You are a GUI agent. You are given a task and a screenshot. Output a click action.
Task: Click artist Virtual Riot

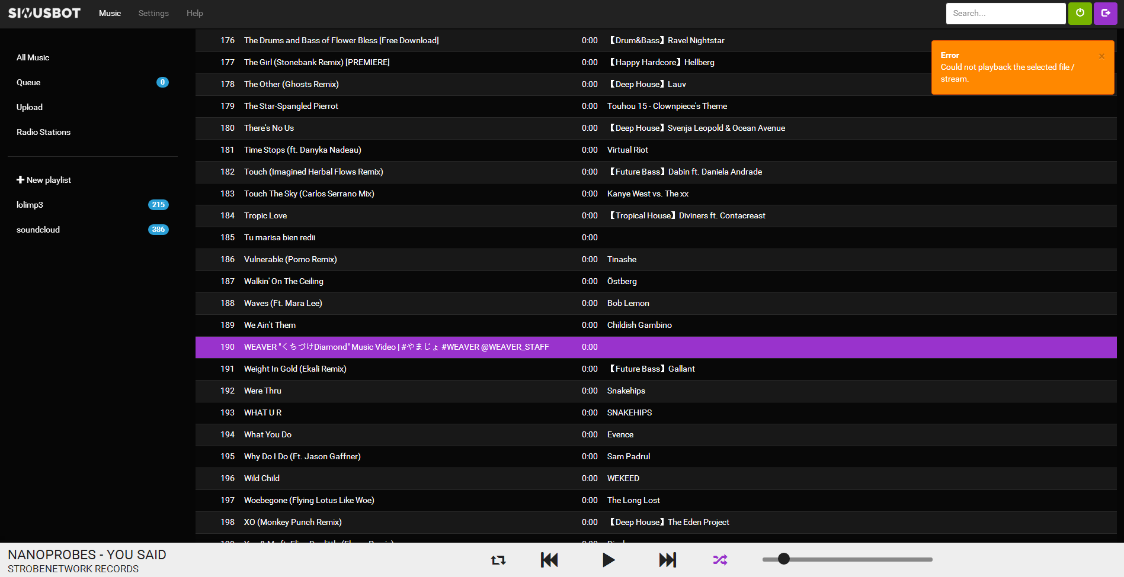point(627,150)
